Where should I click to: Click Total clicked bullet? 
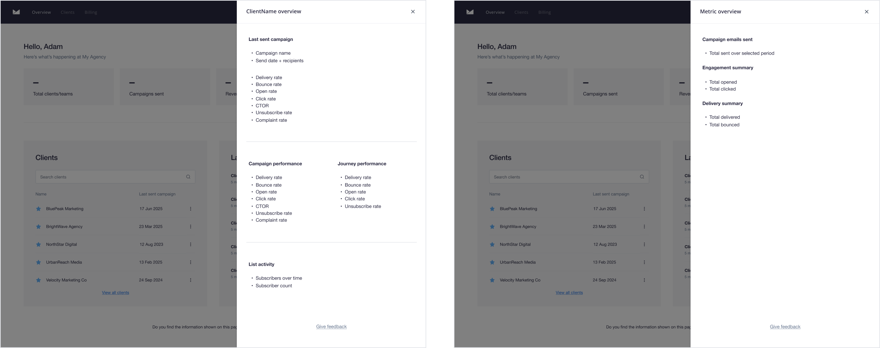click(x=723, y=89)
